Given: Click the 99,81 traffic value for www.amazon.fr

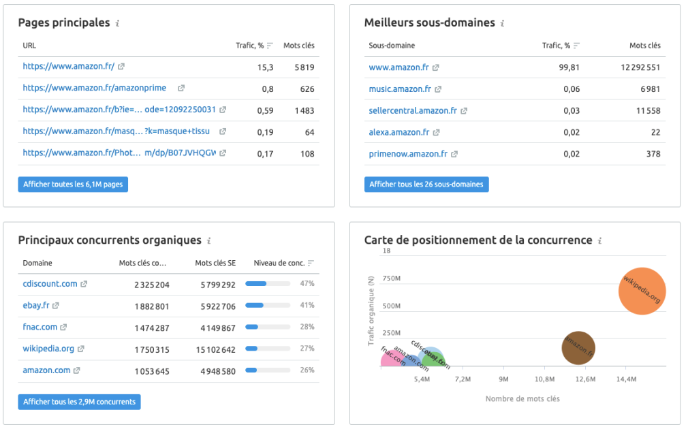Looking at the screenshot, I should coord(569,67).
